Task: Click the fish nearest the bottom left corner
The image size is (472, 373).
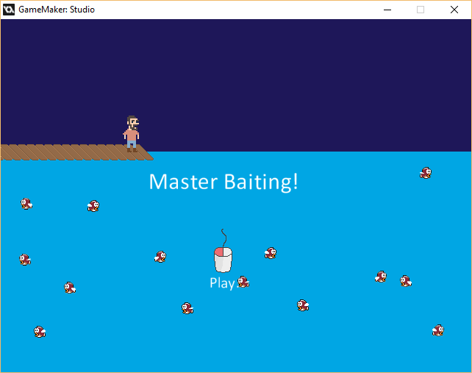Action: pyautogui.click(x=40, y=332)
